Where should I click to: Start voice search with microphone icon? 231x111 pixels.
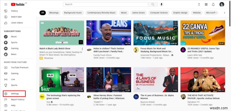pyautogui.click(x=161, y=4)
